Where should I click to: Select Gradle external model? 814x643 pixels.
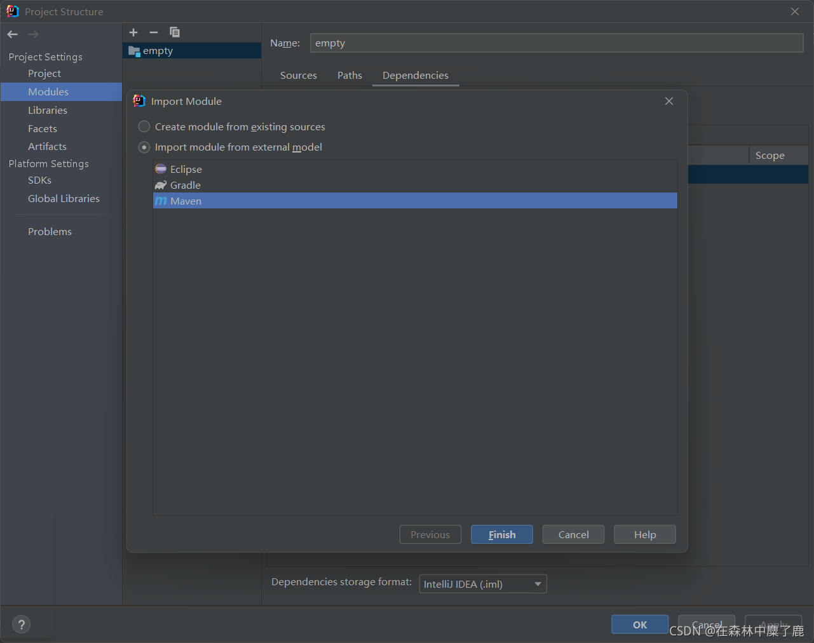click(x=415, y=185)
